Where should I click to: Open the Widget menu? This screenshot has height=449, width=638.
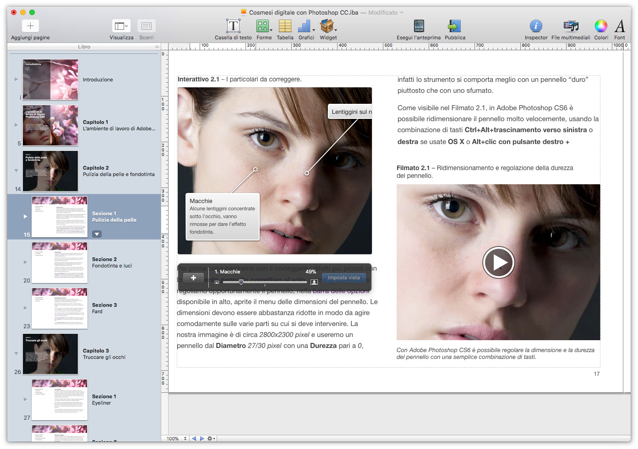328,26
